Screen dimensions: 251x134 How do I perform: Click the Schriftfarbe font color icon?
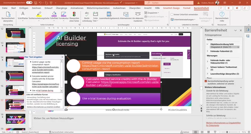pos(23,14)
